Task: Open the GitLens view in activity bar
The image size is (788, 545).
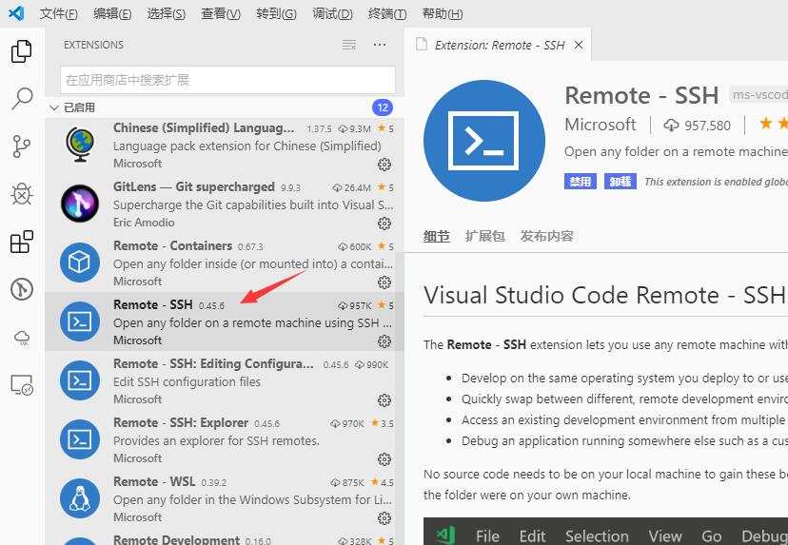Action: pos(22,289)
